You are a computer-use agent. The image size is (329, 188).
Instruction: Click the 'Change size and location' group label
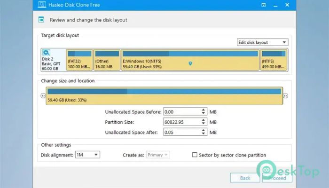[68, 81]
